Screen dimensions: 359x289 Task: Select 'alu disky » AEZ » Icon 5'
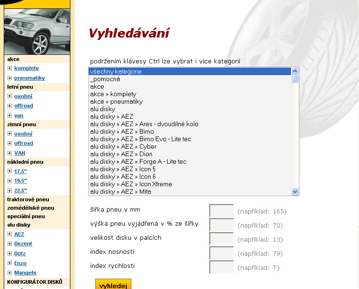pyautogui.click(x=190, y=169)
